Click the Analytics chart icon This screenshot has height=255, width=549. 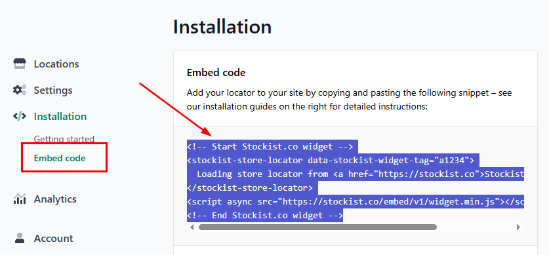20,199
